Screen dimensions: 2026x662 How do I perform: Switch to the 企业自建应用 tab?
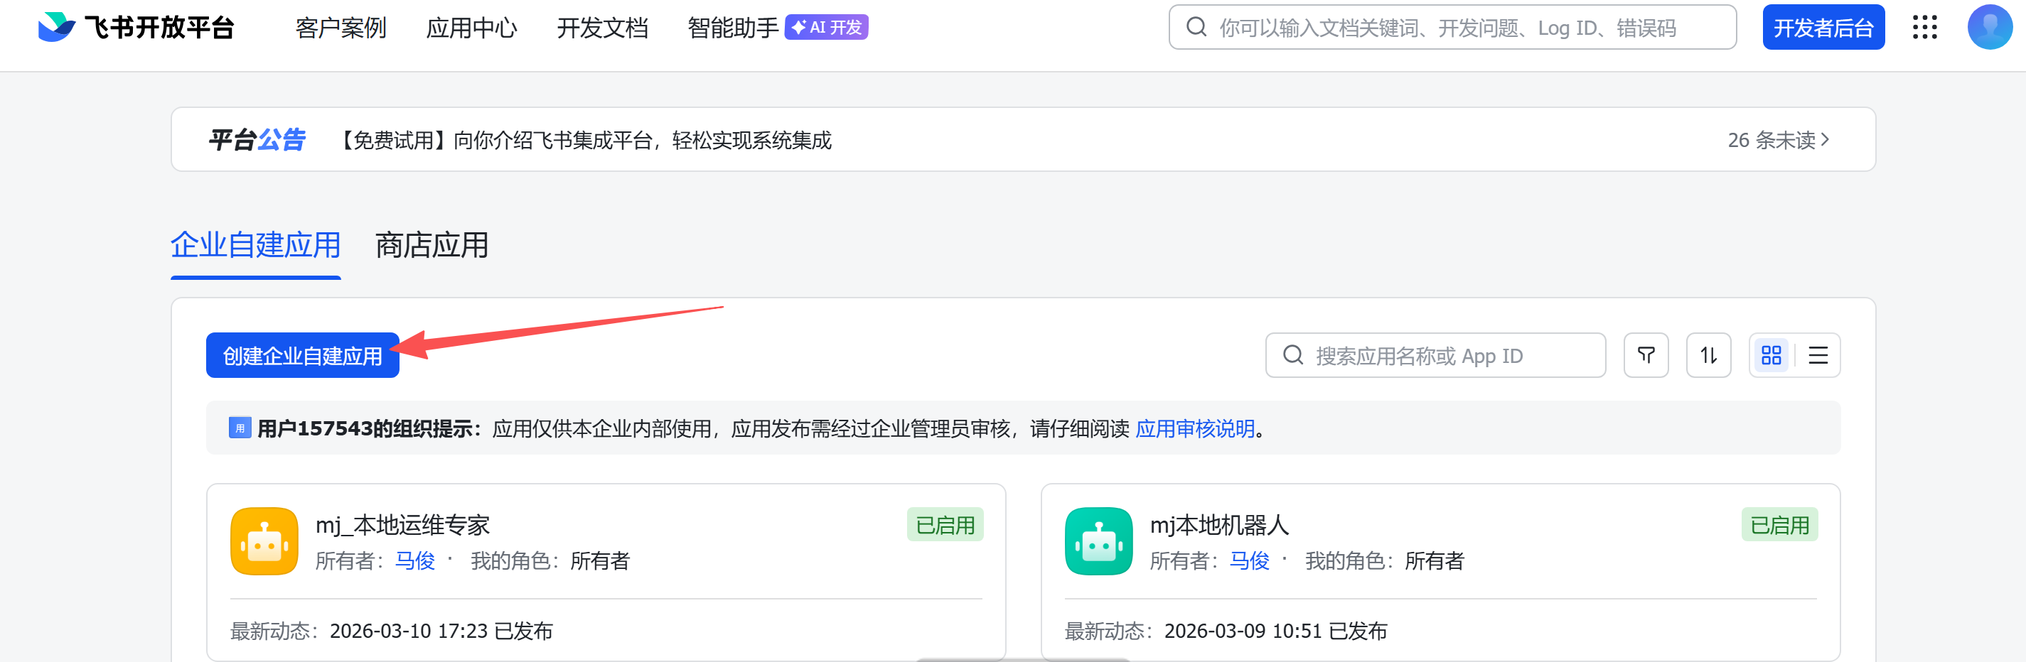256,245
